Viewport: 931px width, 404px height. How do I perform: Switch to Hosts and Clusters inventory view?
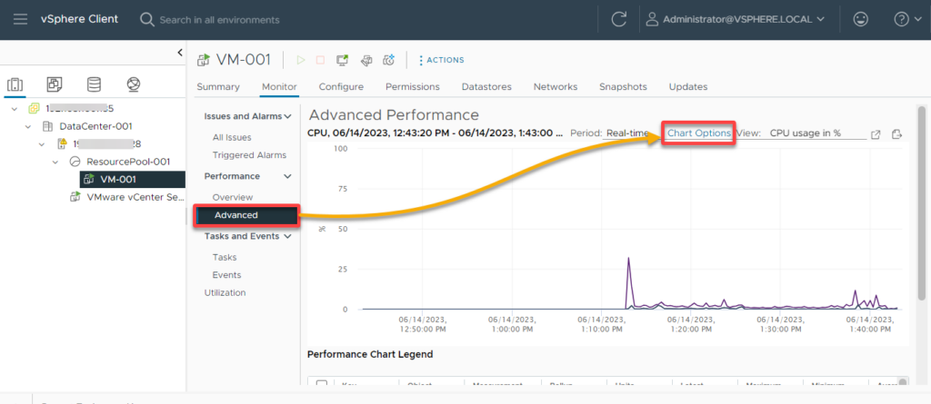coord(15,84)
